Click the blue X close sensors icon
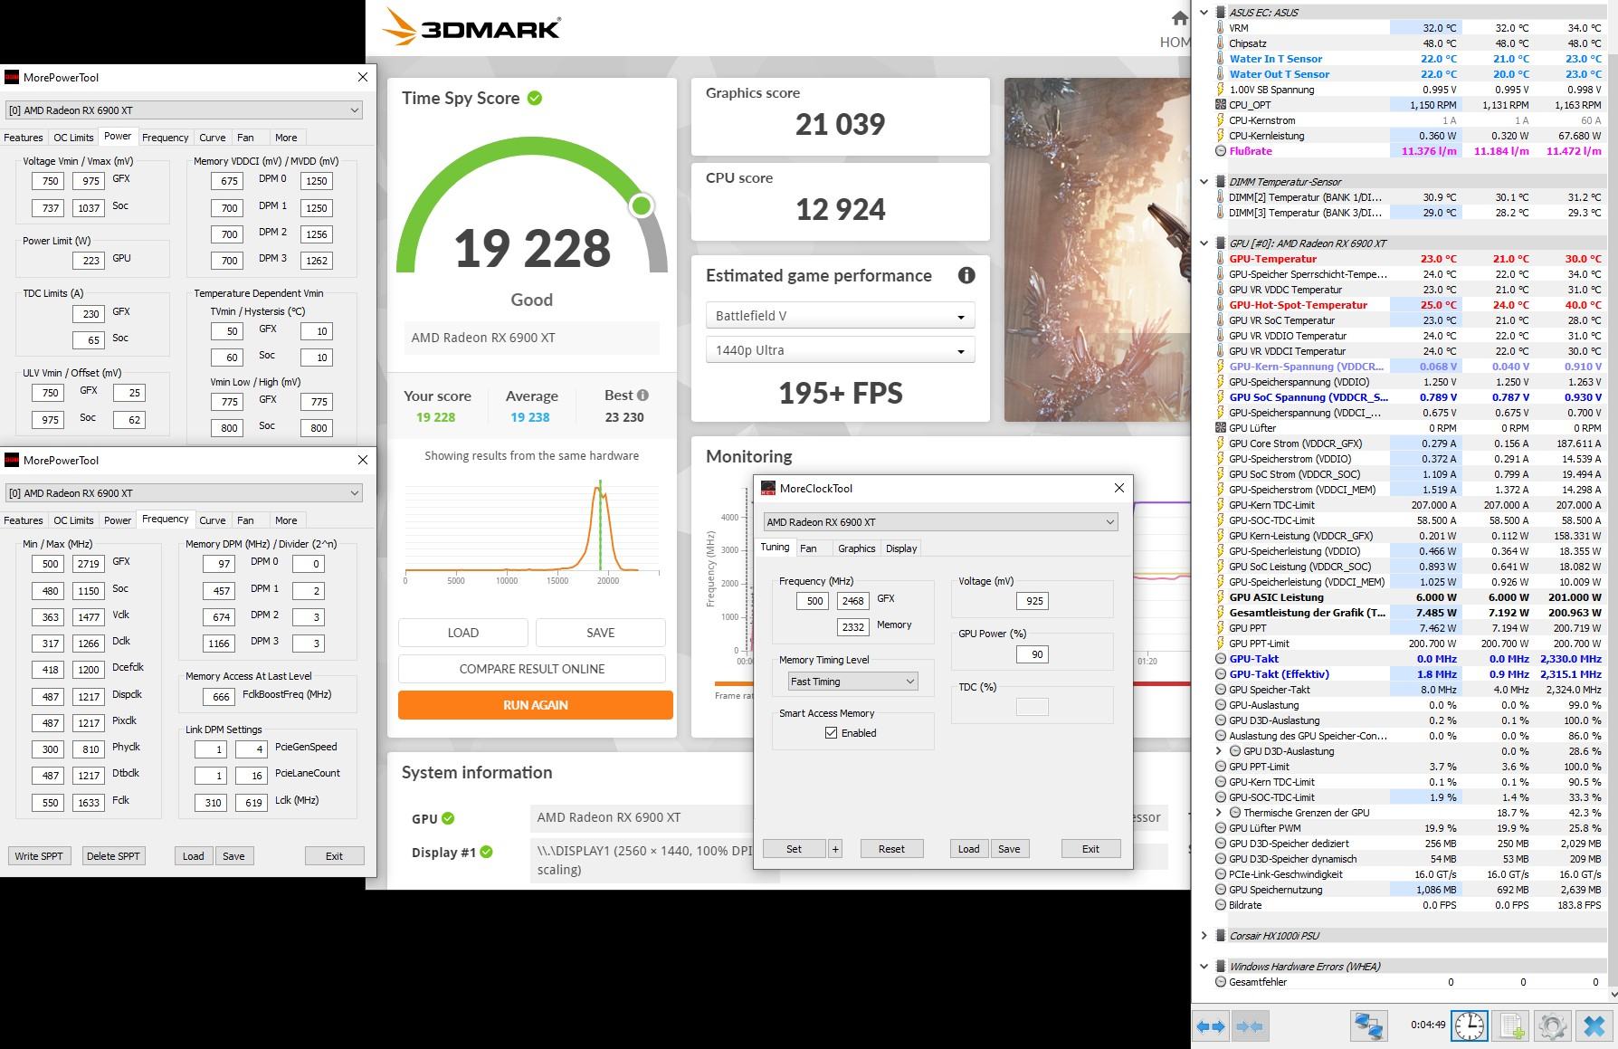Viewport: 1618px width, 1049px height. 1595,1025
